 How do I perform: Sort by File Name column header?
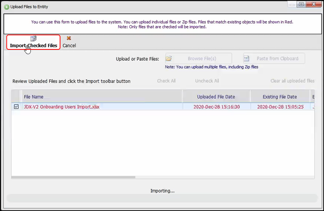(34, 97)
